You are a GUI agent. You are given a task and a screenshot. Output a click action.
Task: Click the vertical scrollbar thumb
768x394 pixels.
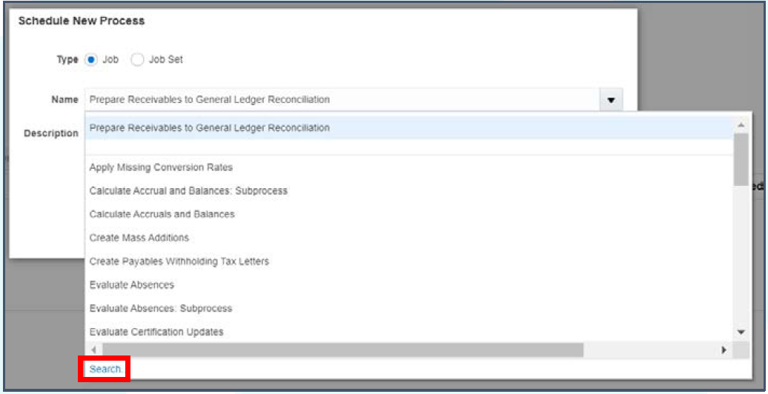[x=741, y=159]
